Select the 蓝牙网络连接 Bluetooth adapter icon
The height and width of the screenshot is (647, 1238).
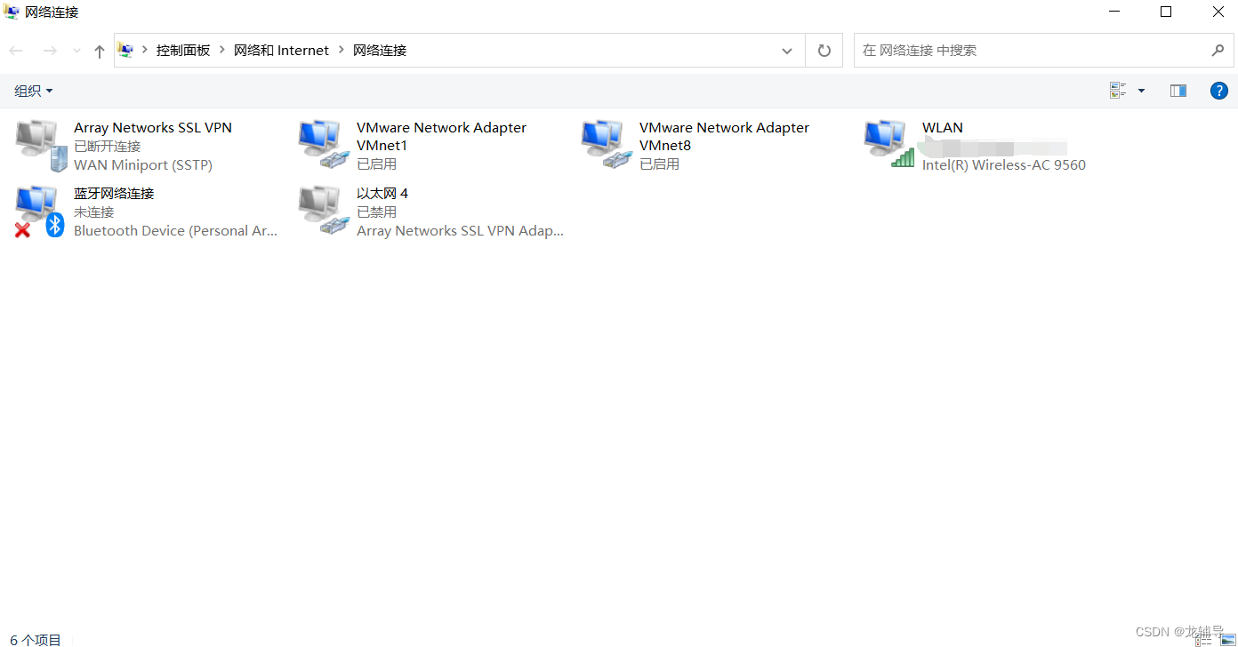40,212
